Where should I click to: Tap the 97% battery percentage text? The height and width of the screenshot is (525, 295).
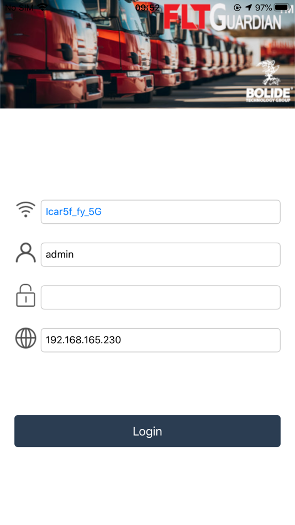click(x=263, y=7)
